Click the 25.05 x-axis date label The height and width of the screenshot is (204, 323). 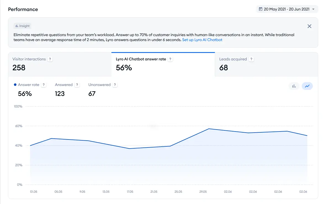click(178, 192)
